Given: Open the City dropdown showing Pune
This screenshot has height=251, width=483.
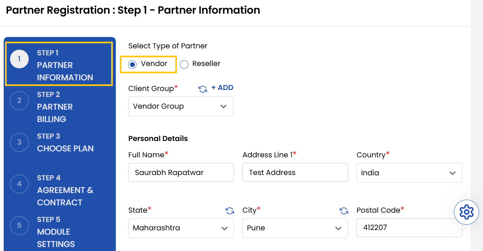Looking at the screenshot, I should [x=295, y=228].
